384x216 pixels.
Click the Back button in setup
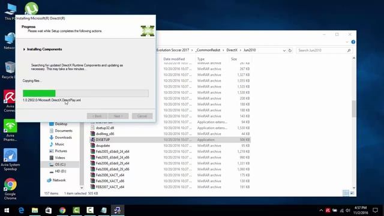point(97,116)
